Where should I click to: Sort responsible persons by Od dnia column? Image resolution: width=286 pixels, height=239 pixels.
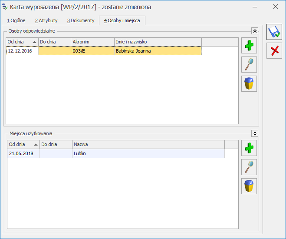[22, 42]
